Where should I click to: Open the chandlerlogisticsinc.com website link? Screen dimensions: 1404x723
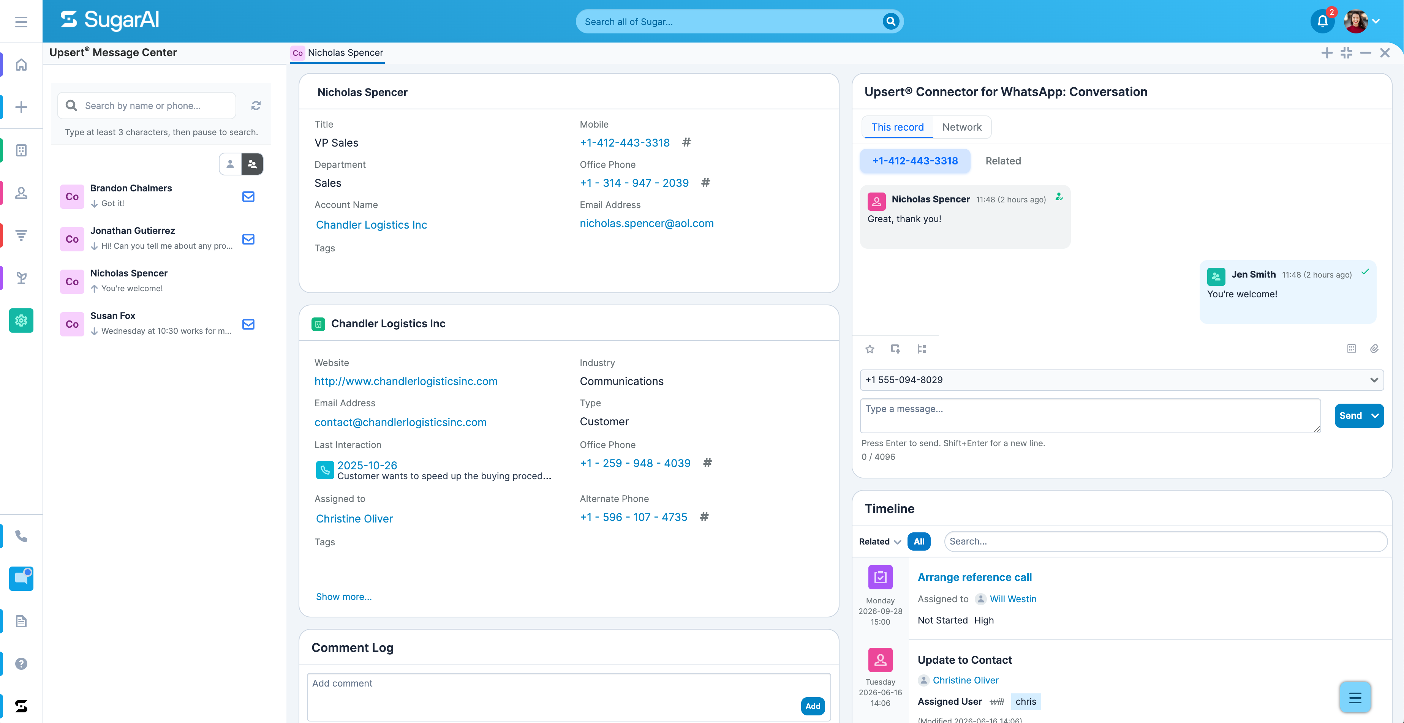406,381
